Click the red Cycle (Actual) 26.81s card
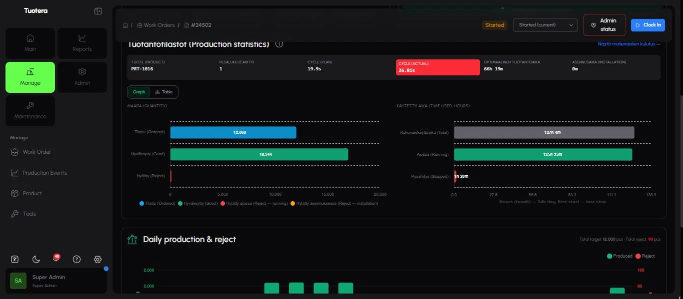 pyautogui.click(x=437, y=67)
